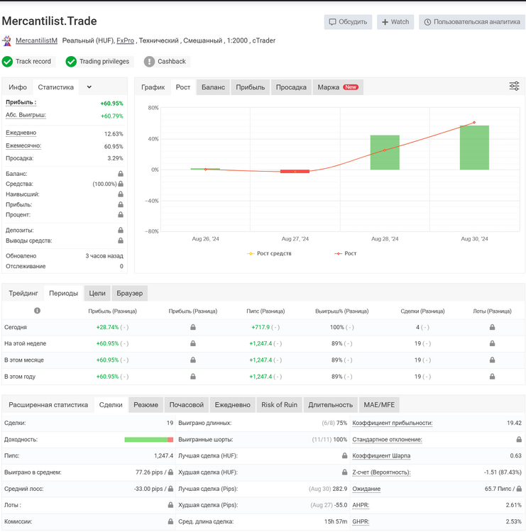Click the MercantilistM user avatar icon
This screenshot has height=532, width=526.
click(6, 40)
